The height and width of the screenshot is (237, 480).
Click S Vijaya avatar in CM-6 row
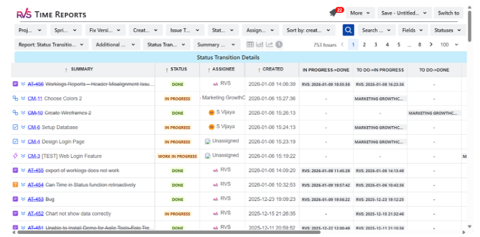pos(211,127)
